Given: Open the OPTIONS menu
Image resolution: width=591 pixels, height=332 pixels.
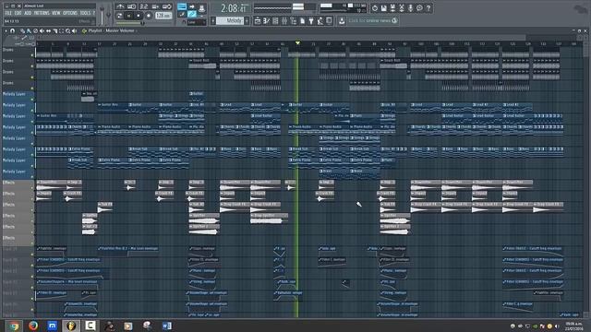Looking at the screenshot, I should (70, 13).
